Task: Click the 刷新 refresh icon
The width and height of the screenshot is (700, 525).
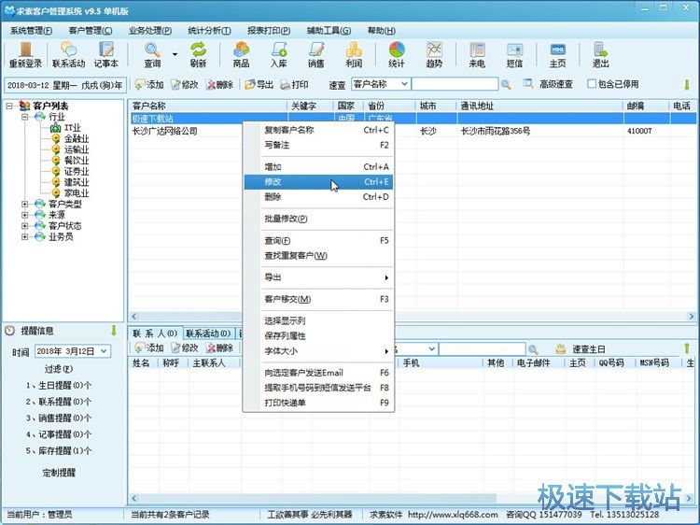Action: [198, 54]
